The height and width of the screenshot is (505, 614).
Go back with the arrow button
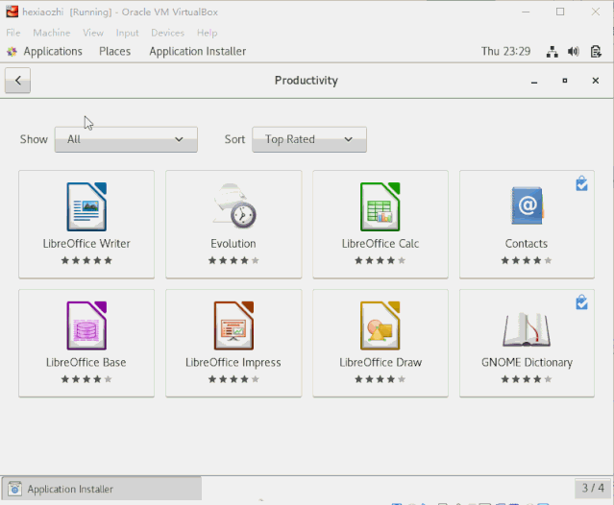point(17,81)
